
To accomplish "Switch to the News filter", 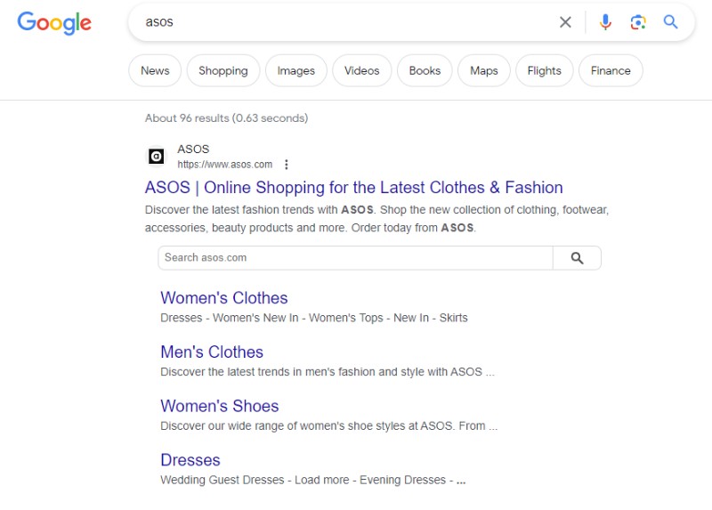I will [x=155, y=71].
